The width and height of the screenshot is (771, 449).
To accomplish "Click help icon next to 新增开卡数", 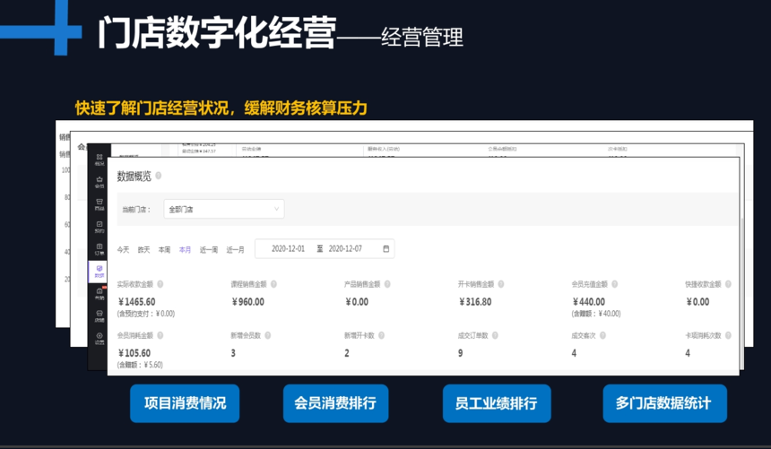I will click(382, 335).
